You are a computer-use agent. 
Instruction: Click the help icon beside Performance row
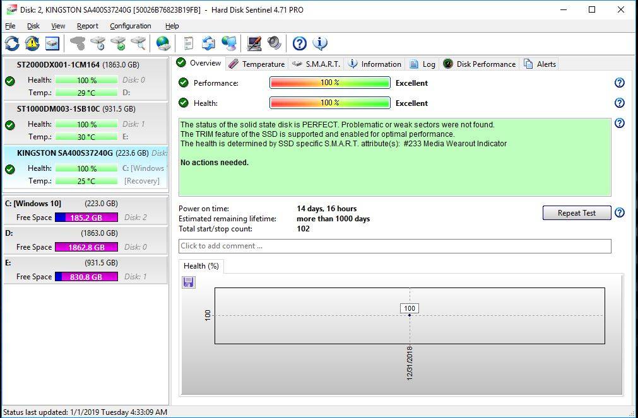click(x=619, y=83)
